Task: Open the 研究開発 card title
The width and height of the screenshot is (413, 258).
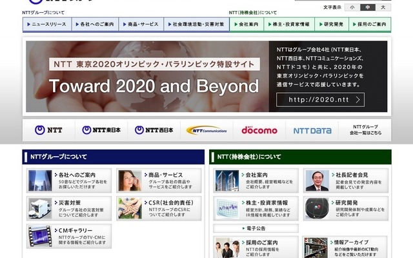Action: pyautogui.click(x=347, y=203)
